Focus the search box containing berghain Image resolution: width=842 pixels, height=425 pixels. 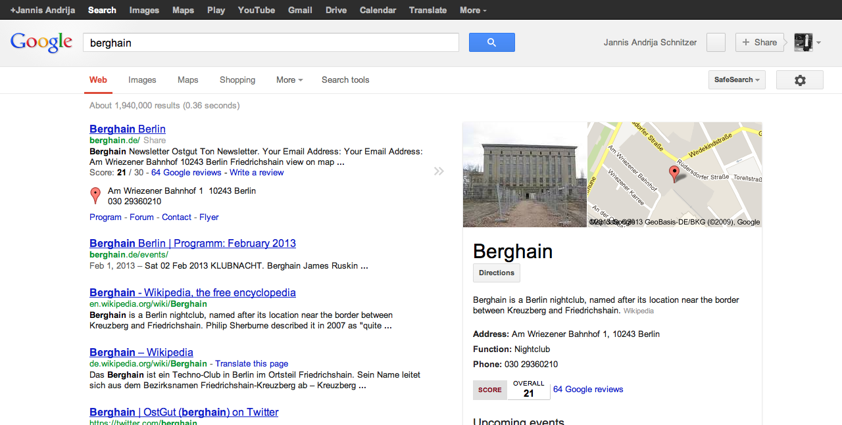point(270,43)
